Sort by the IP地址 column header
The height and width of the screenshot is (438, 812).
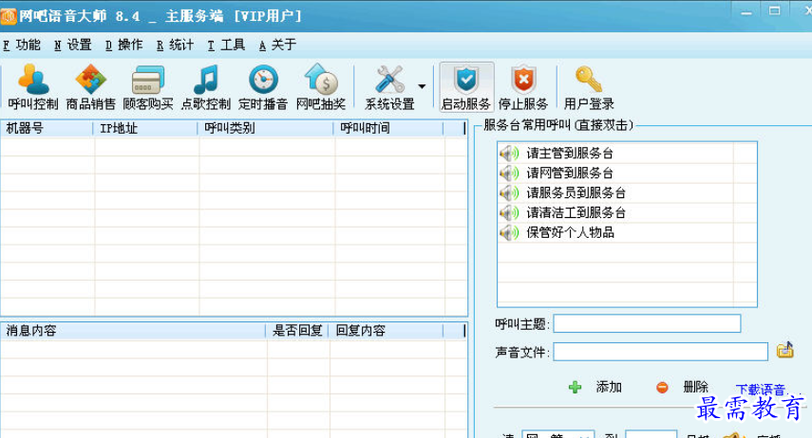145,128
